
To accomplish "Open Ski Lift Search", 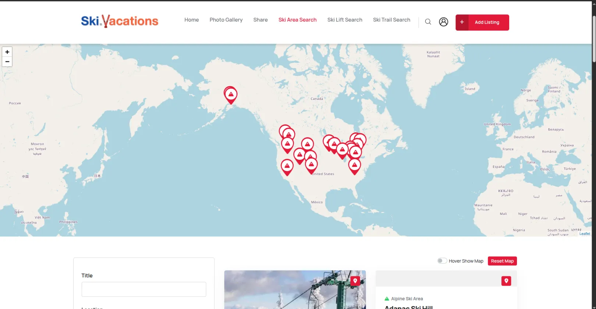I will coord(345,20).
